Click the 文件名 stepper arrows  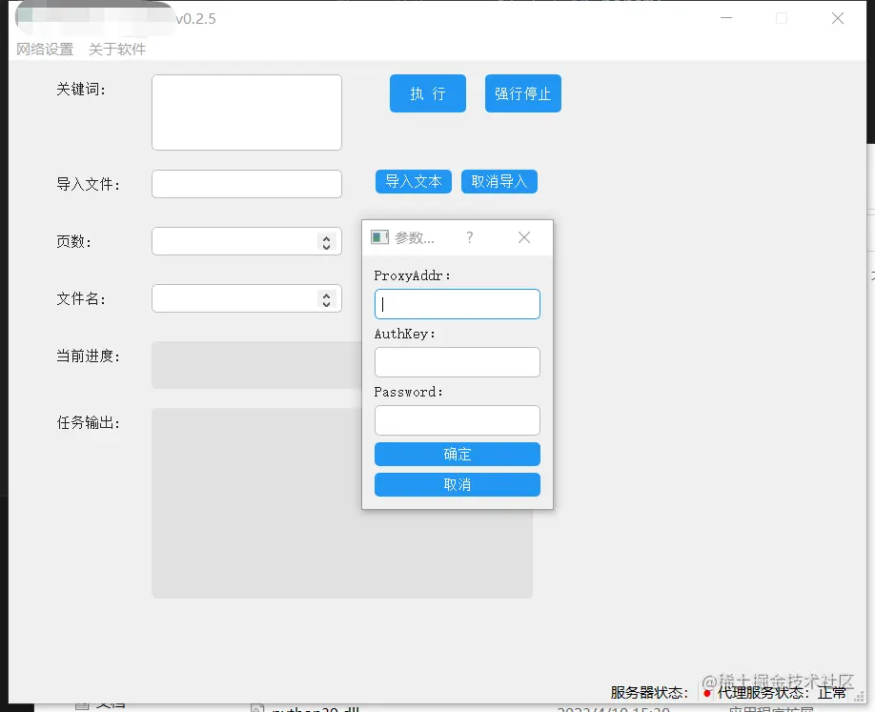tap(326, 299)
